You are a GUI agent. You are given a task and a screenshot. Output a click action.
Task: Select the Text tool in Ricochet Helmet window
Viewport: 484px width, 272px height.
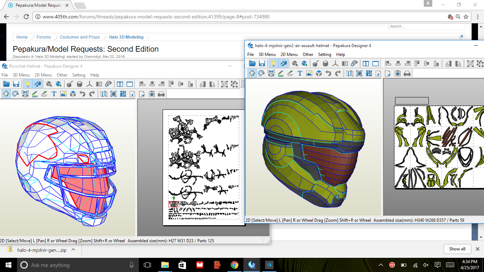point(54,94)
